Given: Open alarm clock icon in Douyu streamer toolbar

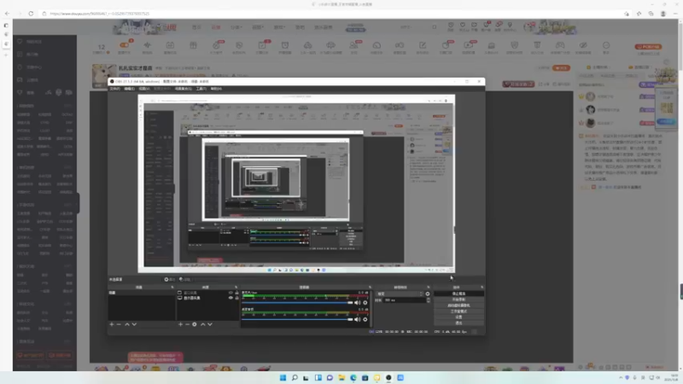Looking at the screenshot, I should (285, 45).
